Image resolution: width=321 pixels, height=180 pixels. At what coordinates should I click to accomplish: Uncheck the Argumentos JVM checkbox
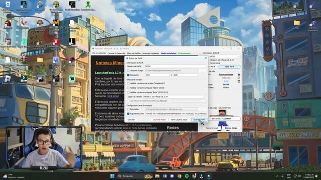coord(128,114)
